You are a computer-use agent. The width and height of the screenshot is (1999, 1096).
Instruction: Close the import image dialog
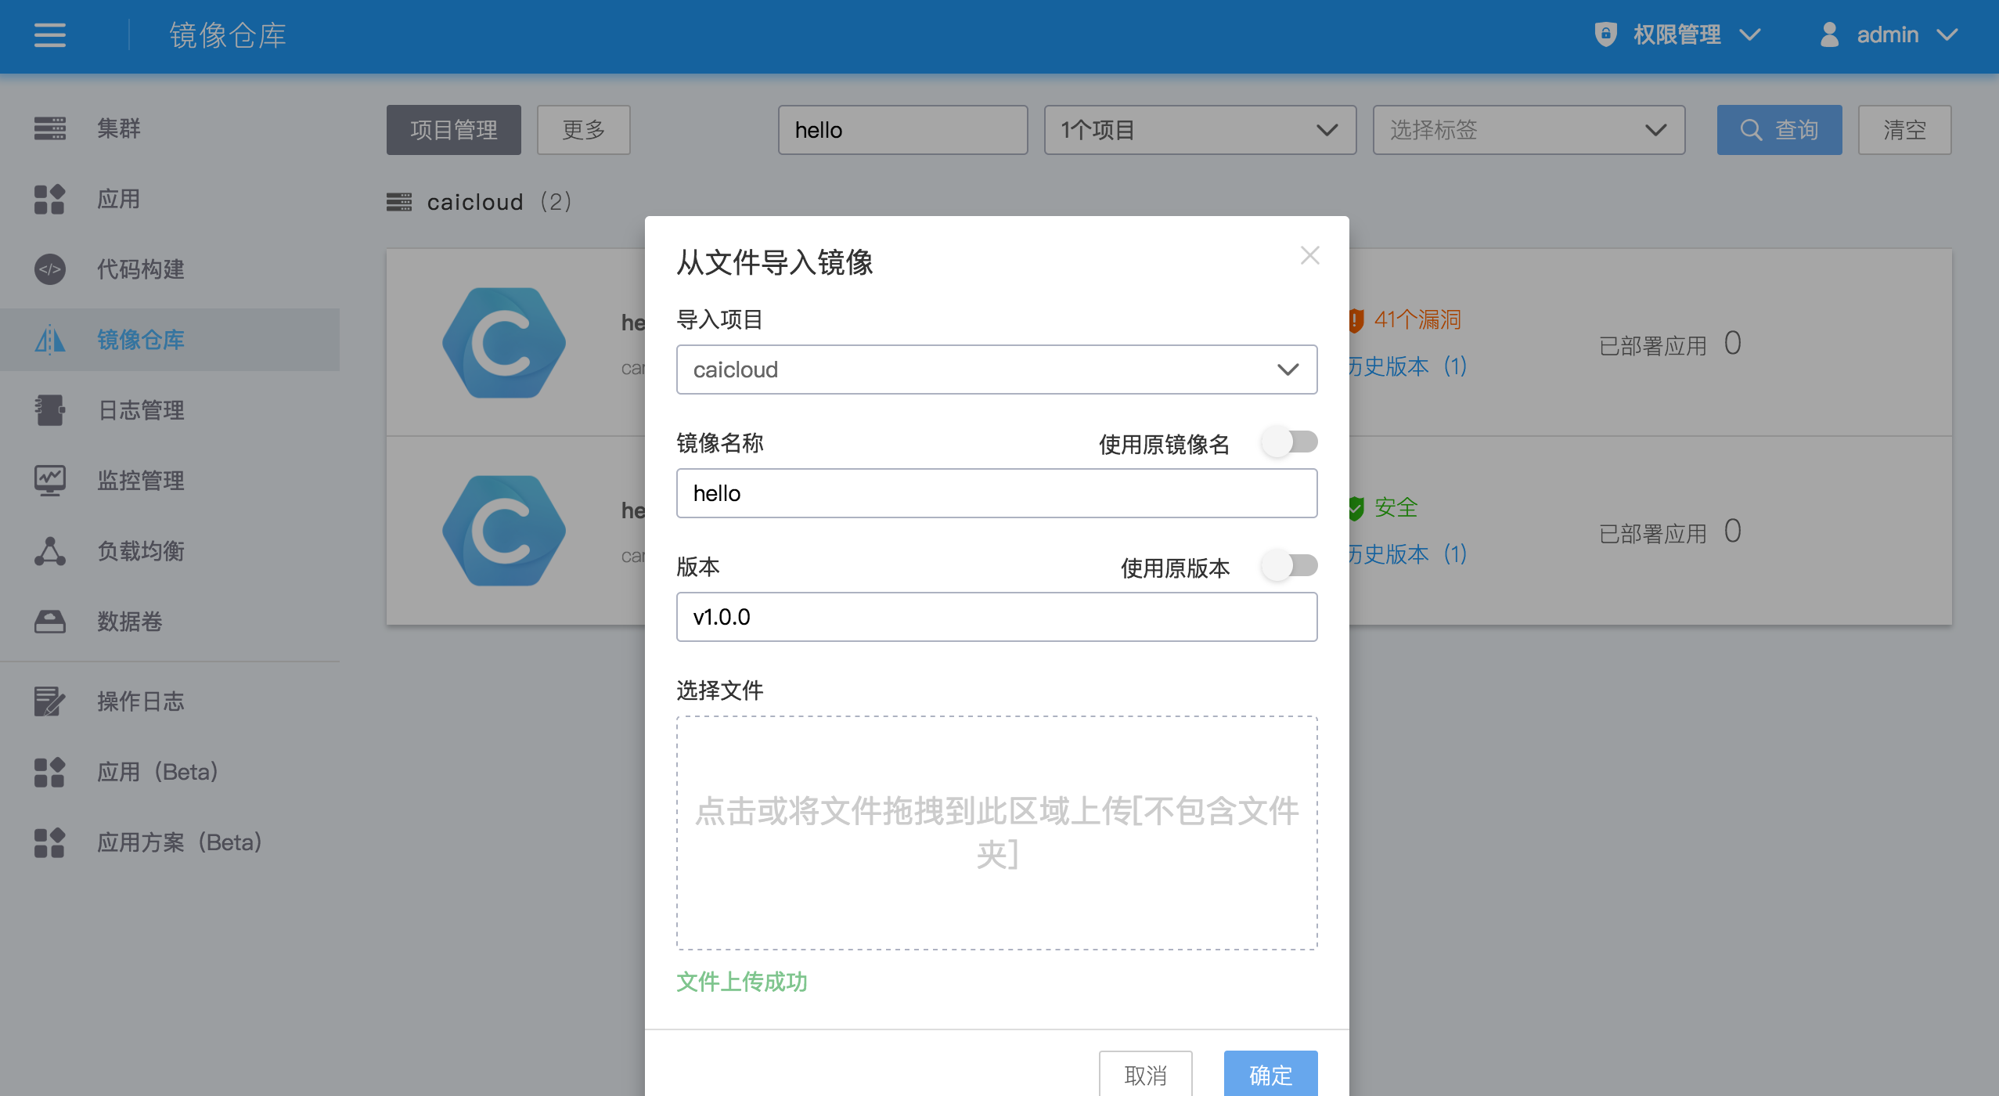tap(1309, 255)
